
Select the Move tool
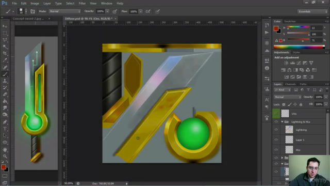pyautogui.click(x=5, y=26)
